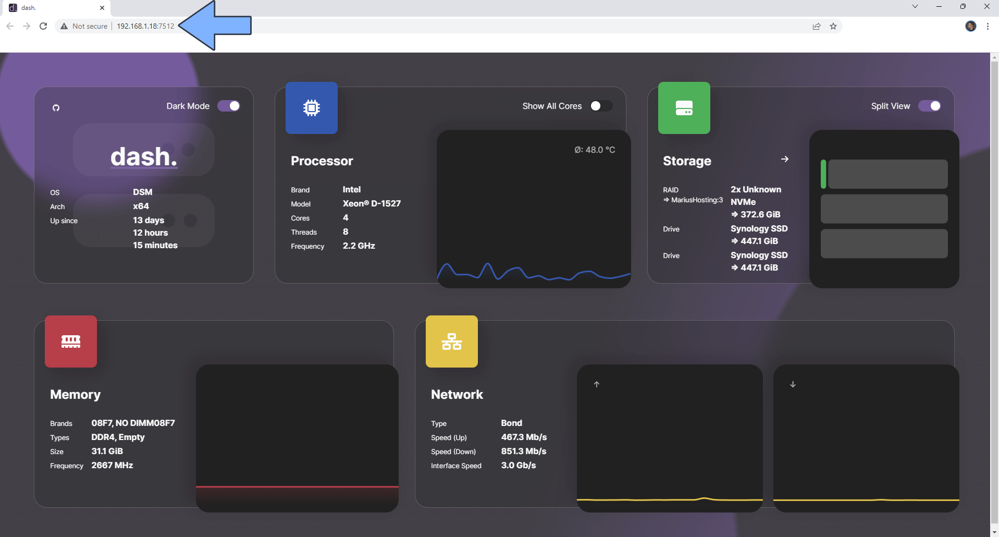Click the 2.2 GHz frequency value
999x537 pixels.
359,246
